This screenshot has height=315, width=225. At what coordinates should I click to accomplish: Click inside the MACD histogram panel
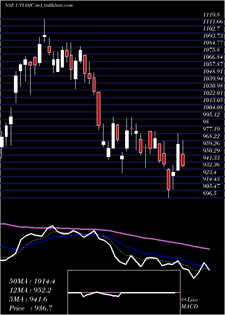click(x=124, y=292)
